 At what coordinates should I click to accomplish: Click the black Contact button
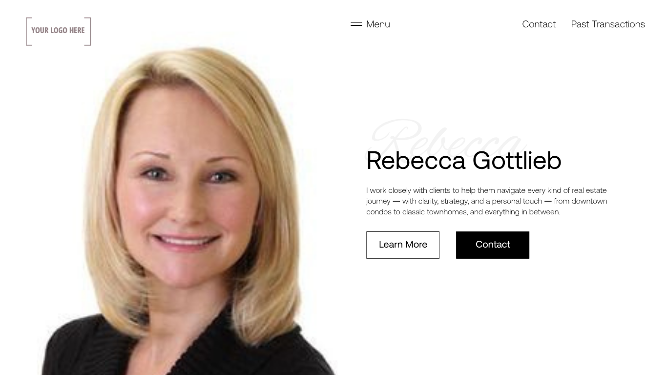point(493,245)
